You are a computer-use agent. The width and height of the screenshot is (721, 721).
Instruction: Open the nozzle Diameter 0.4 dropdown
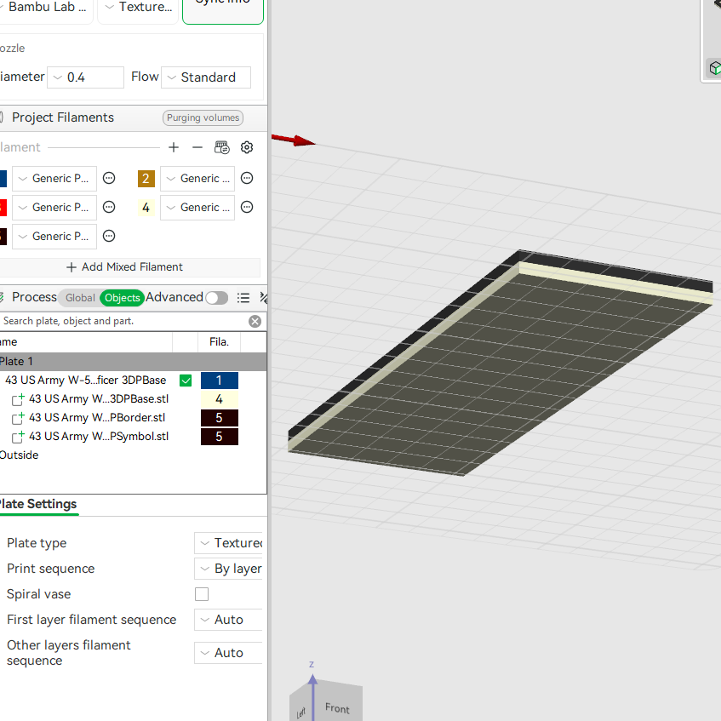pos(85,77)
